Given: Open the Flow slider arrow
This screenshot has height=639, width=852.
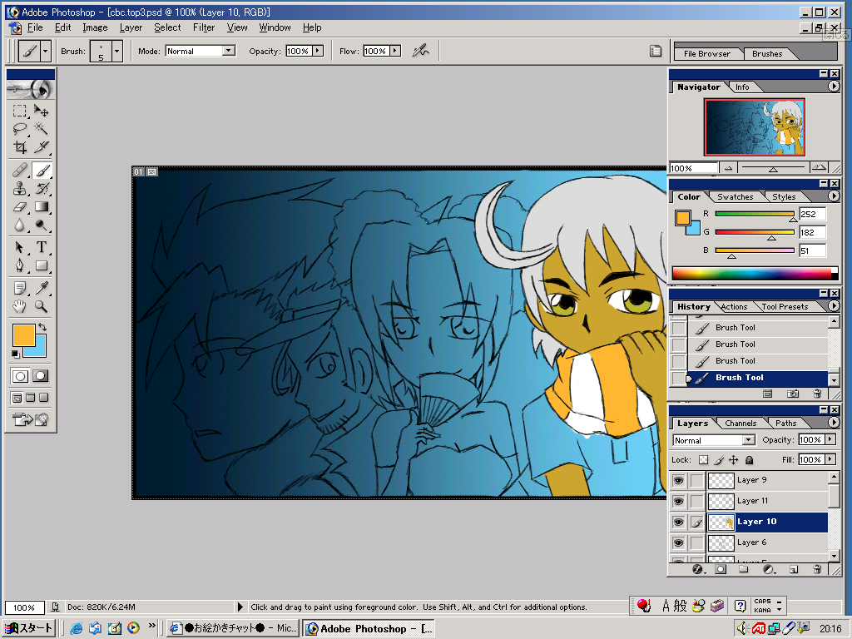Looking at the screenshot, I should click(395, 51).
